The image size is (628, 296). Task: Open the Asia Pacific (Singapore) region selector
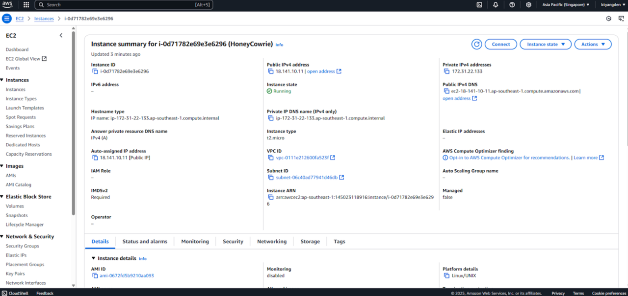coord(566,5)
